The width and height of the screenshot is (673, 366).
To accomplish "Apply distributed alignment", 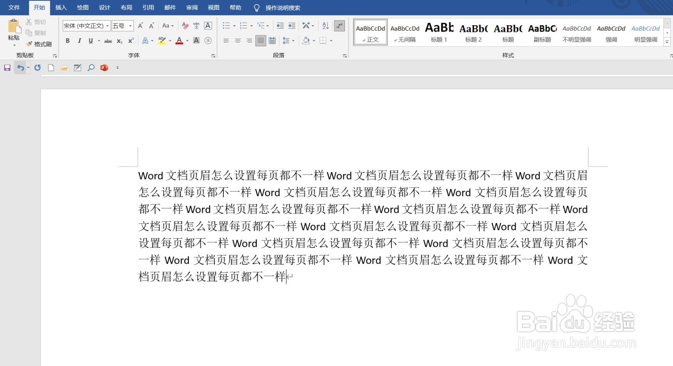I will [272, 41].
